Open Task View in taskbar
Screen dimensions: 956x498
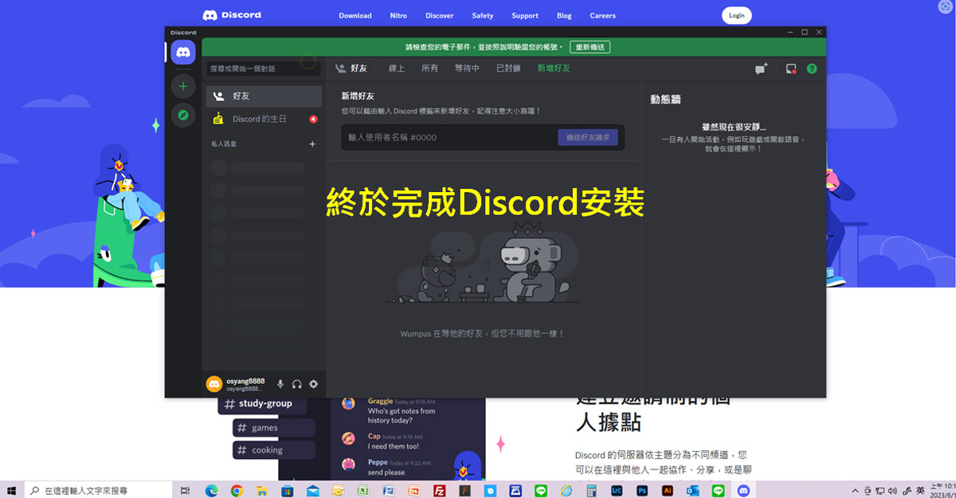(185, 491)
